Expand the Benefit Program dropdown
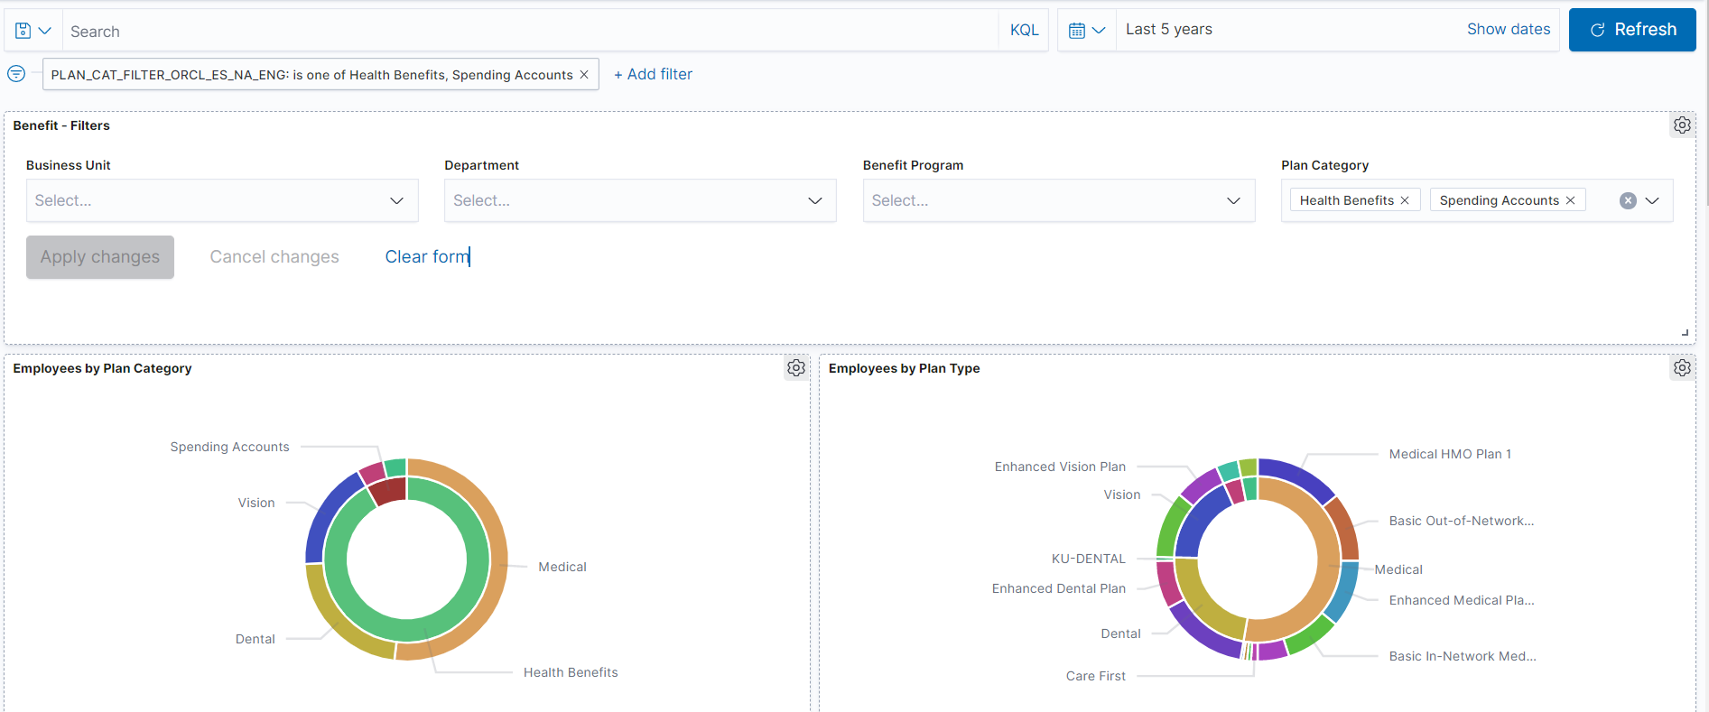The width and height of the screenshot is (1709, 712). 1059,200
